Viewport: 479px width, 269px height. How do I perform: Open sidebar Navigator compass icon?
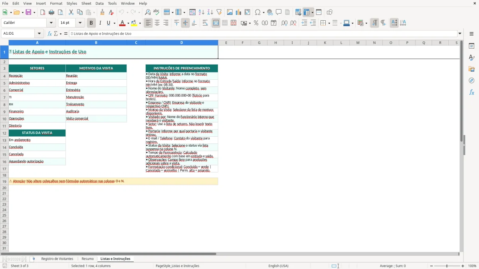pos(471,81)
